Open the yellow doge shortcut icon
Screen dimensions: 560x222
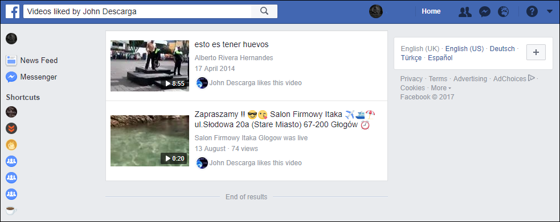pos(11,145)
